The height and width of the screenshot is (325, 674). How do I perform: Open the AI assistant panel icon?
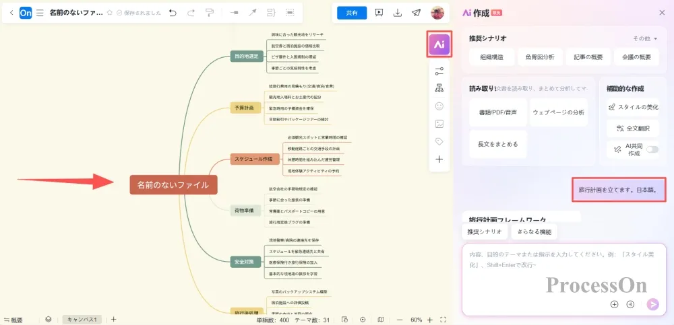tap(439, 44)
